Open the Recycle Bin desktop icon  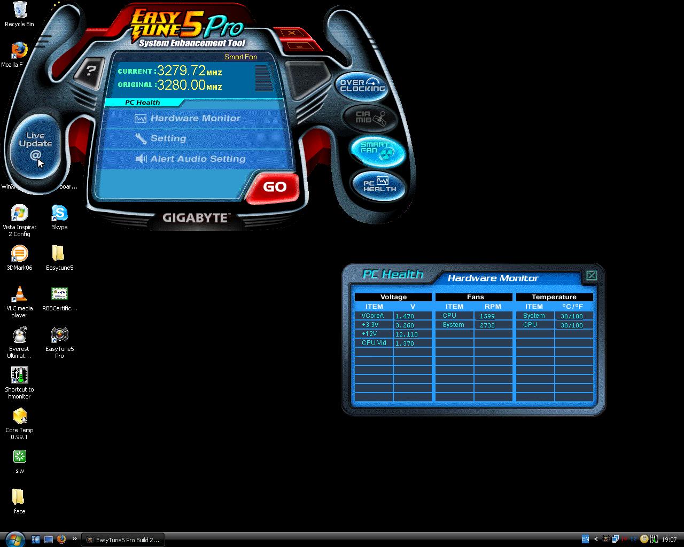[x=19, y=14]
